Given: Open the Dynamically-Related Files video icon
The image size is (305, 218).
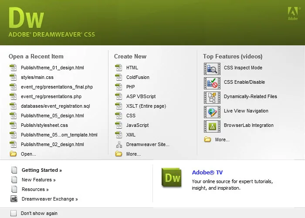Looking at the screenshot, I should tap(212, 98).
